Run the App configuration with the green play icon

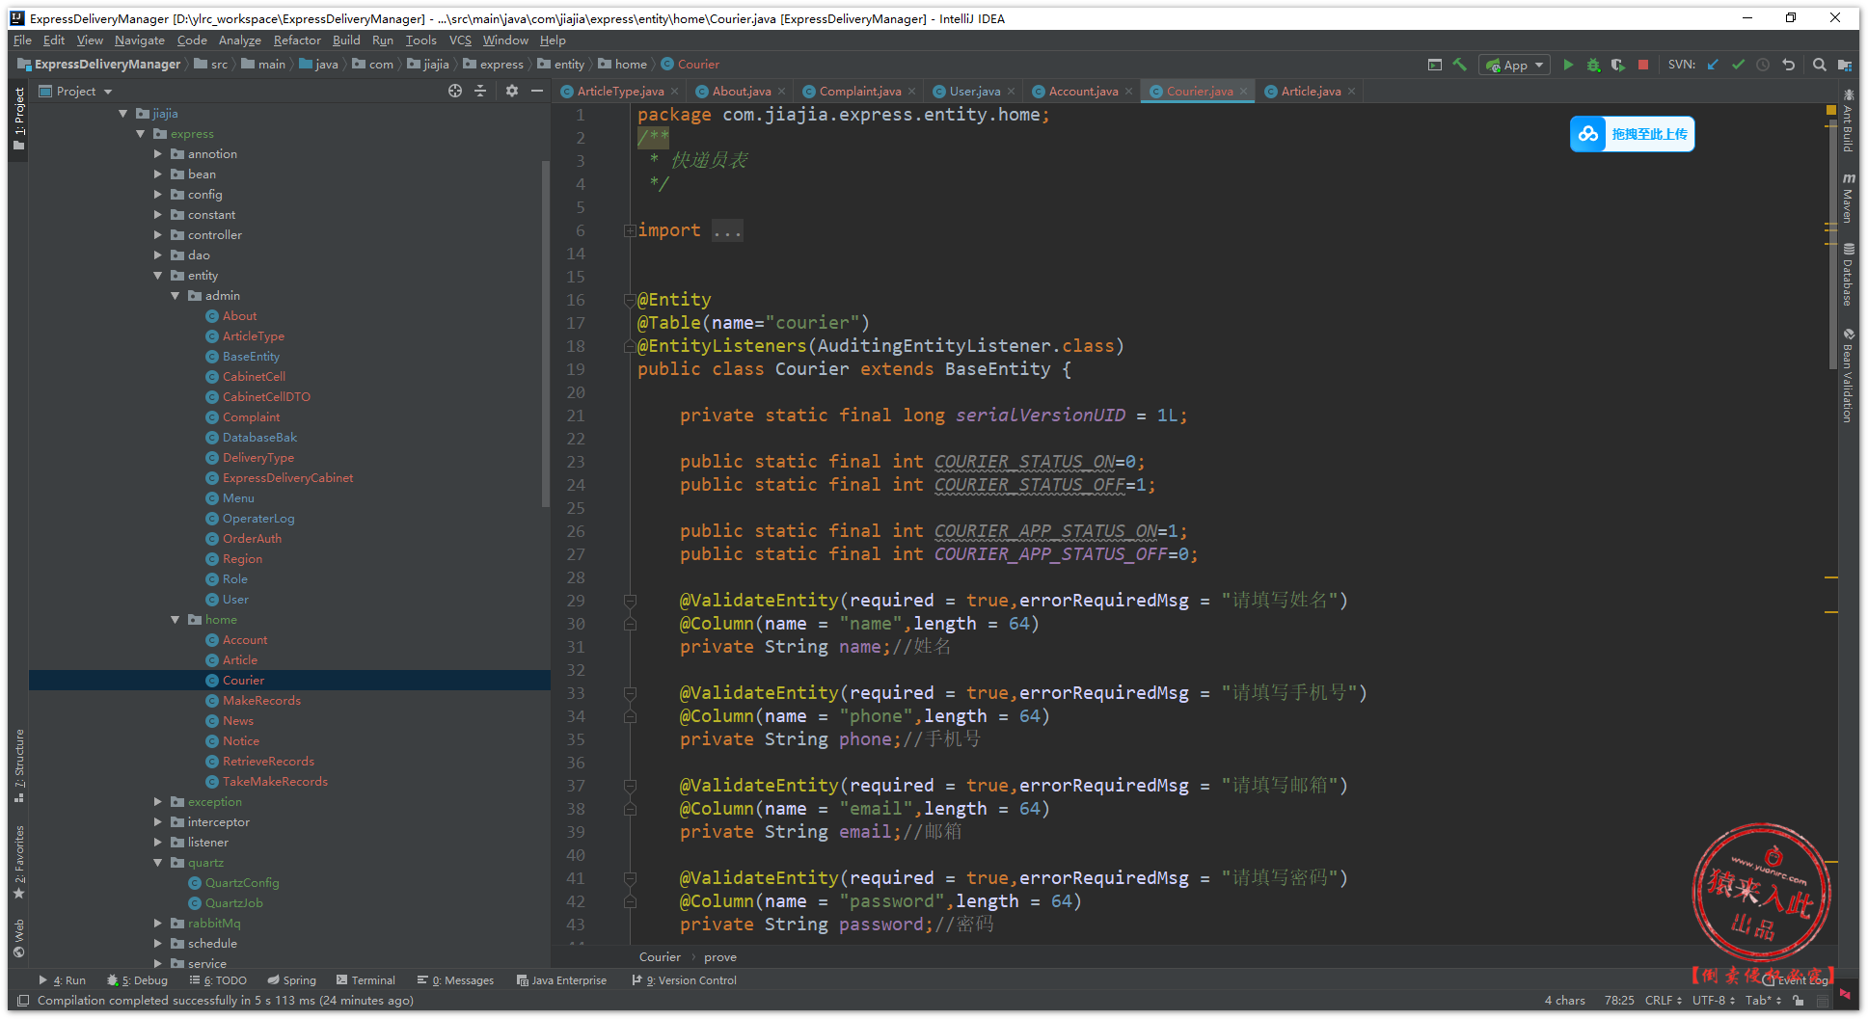(x=1568, y=65)
